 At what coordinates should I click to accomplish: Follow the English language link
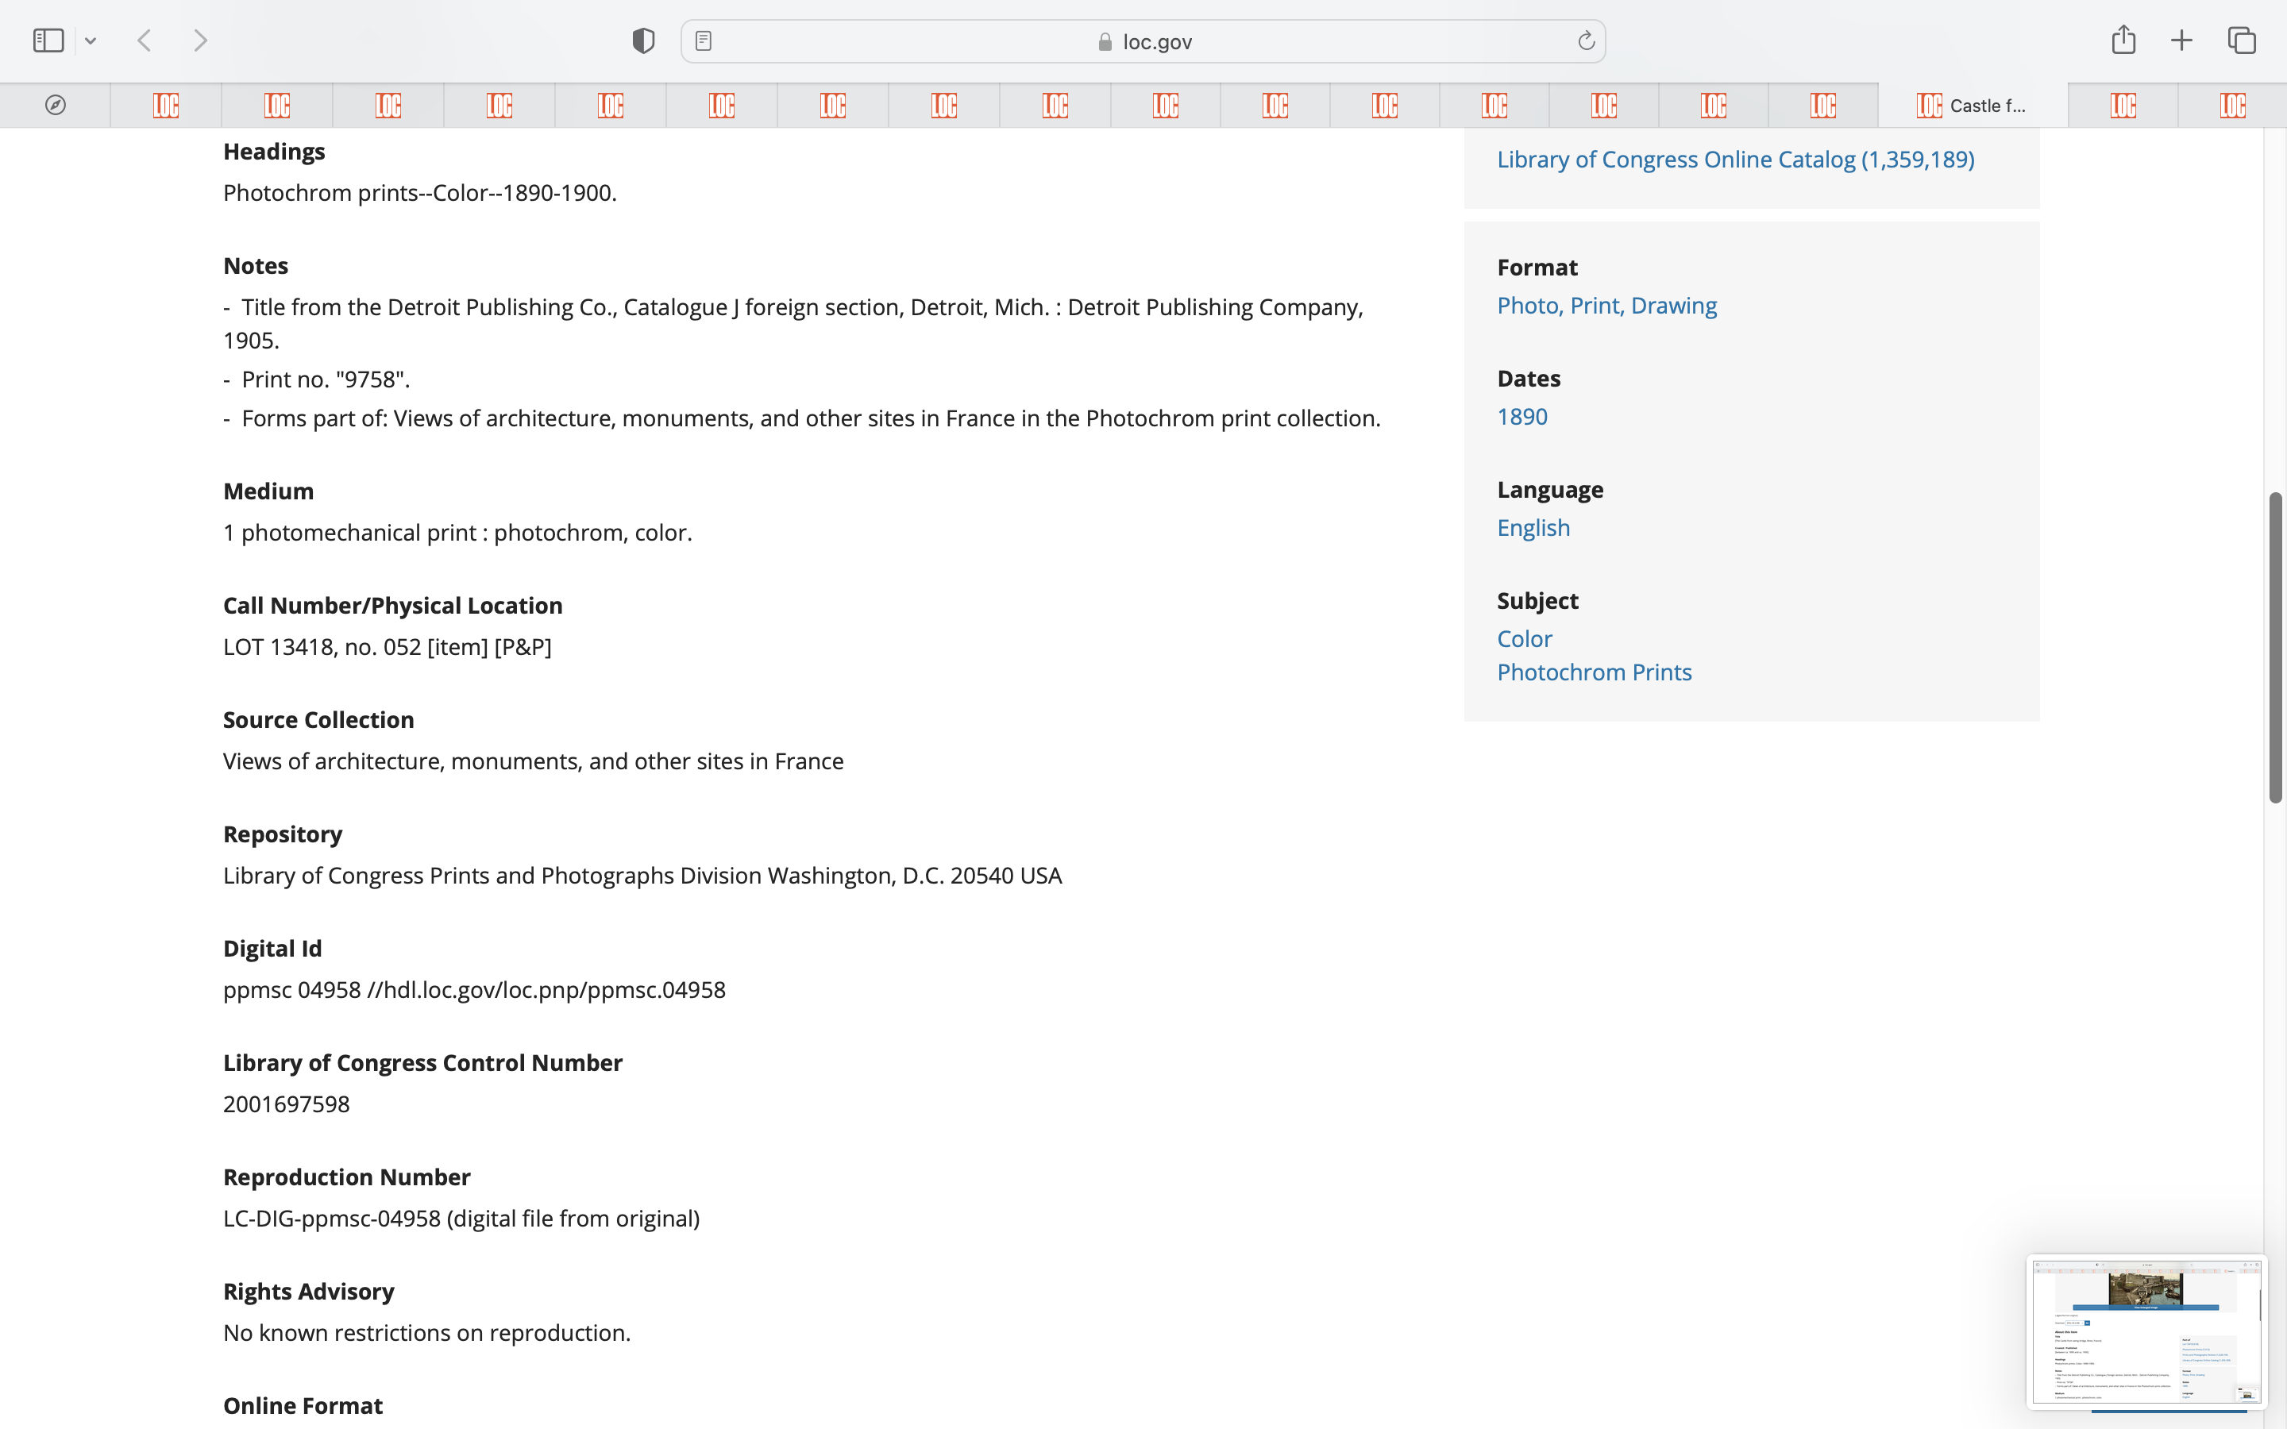pos(1533,527)
